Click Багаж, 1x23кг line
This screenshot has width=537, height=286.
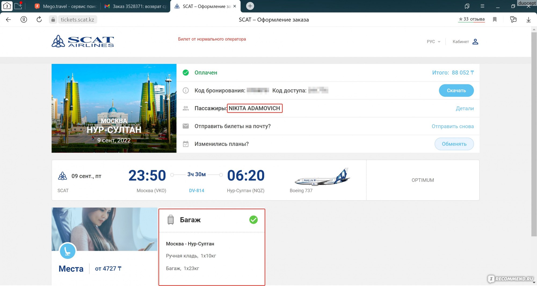point(183,268)
